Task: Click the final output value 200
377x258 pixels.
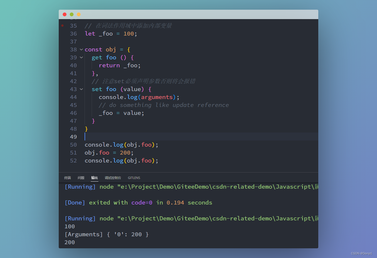Action: pyautogui.click(x=70, y=242)
